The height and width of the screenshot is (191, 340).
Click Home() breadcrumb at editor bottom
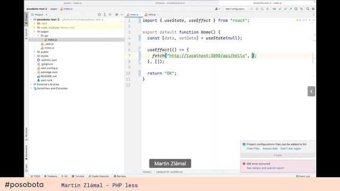coord(147,172)
